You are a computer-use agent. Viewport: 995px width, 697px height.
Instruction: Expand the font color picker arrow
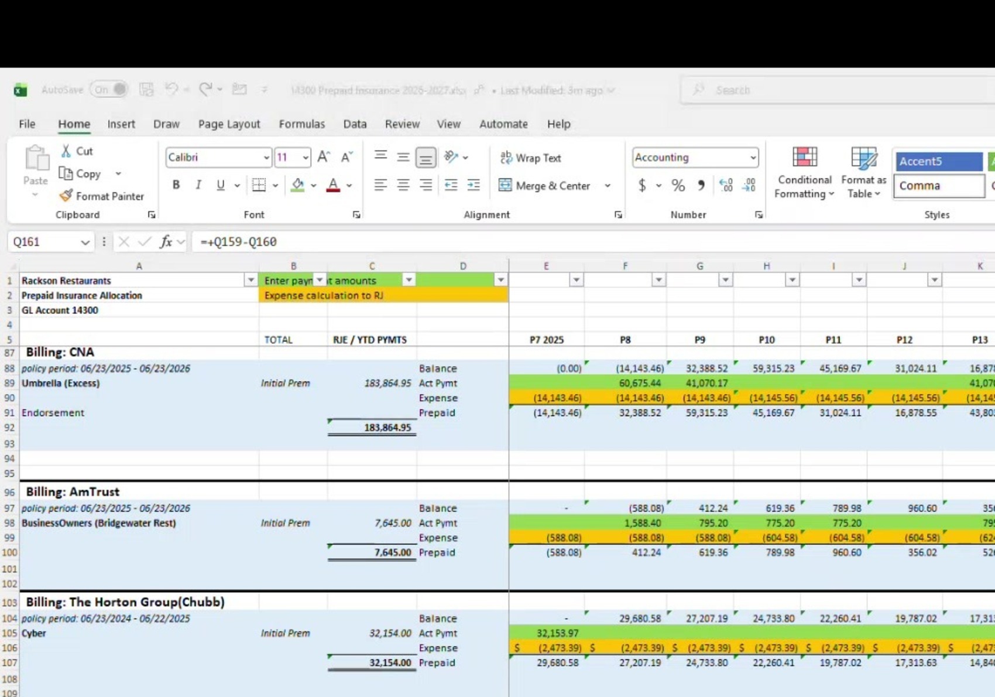[x=349, y=186]
